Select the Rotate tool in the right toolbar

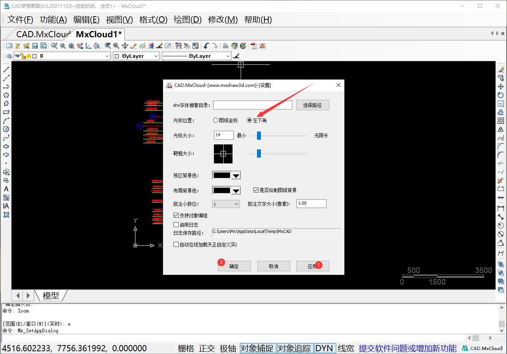(x=501, y=95)
